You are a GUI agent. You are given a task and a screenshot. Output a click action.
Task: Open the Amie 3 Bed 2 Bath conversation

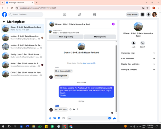[23, 65]
